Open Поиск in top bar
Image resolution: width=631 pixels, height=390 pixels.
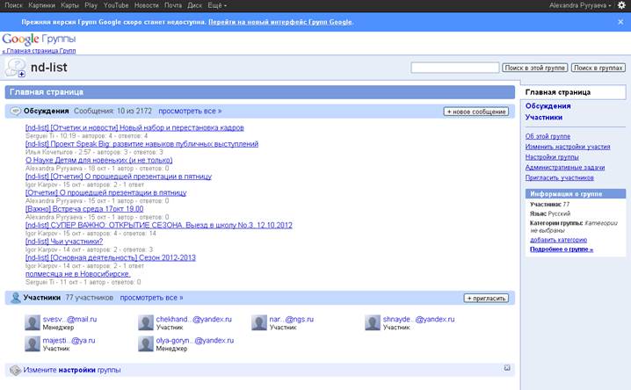coord(14,5)
